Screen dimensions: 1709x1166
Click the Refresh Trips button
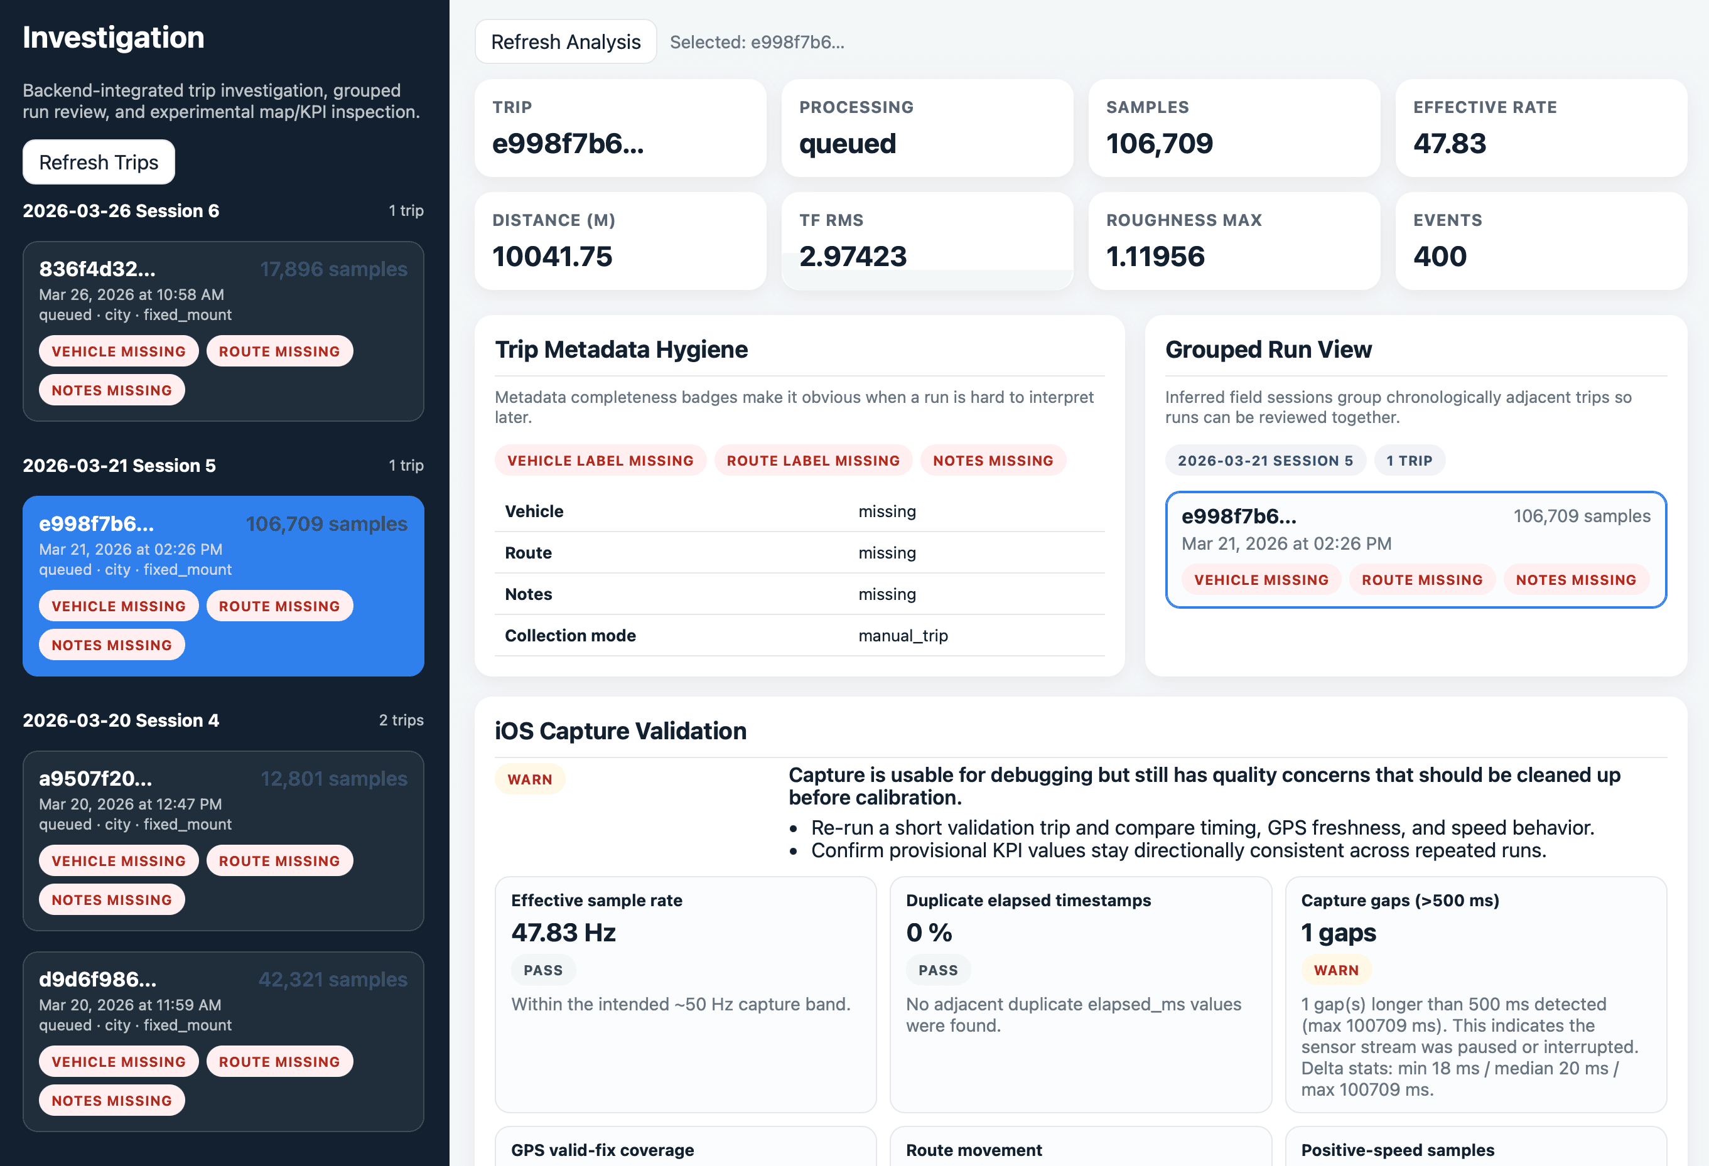tap(99, 162)
